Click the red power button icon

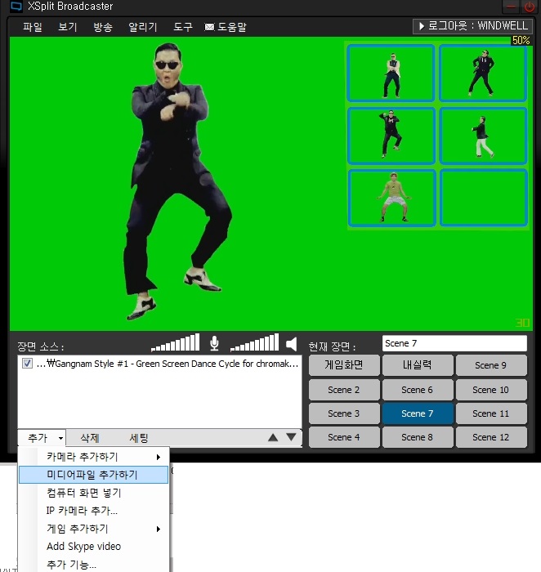pos(530,7)
